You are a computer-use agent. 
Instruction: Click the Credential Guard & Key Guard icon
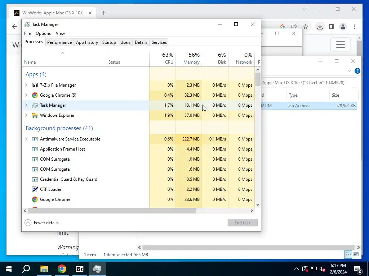pos(35,179)
